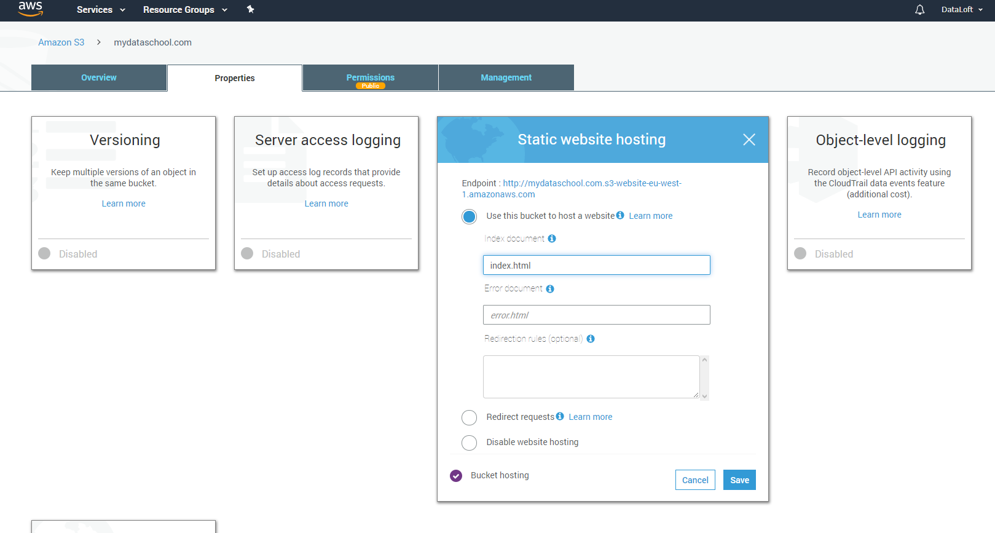The width and height of the screenshot is (995, 533).
Task: Click Index document info icon
Action: tap(552, 239)
